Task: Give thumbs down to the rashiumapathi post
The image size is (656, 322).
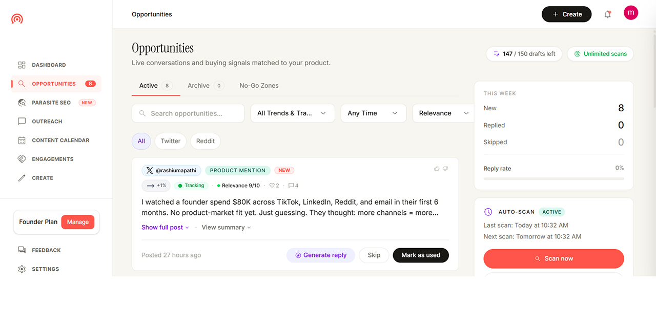Action: (445, 169)
